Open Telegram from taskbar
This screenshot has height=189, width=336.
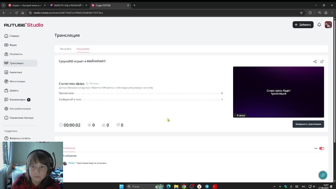tap(207, 186)
